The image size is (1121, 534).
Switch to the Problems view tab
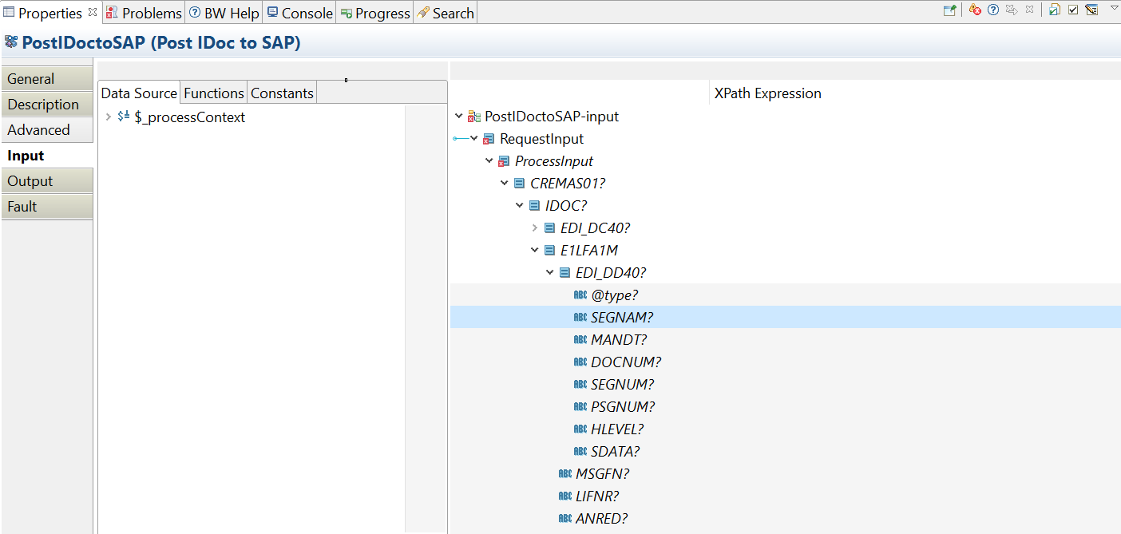click(x=144, y=14)
